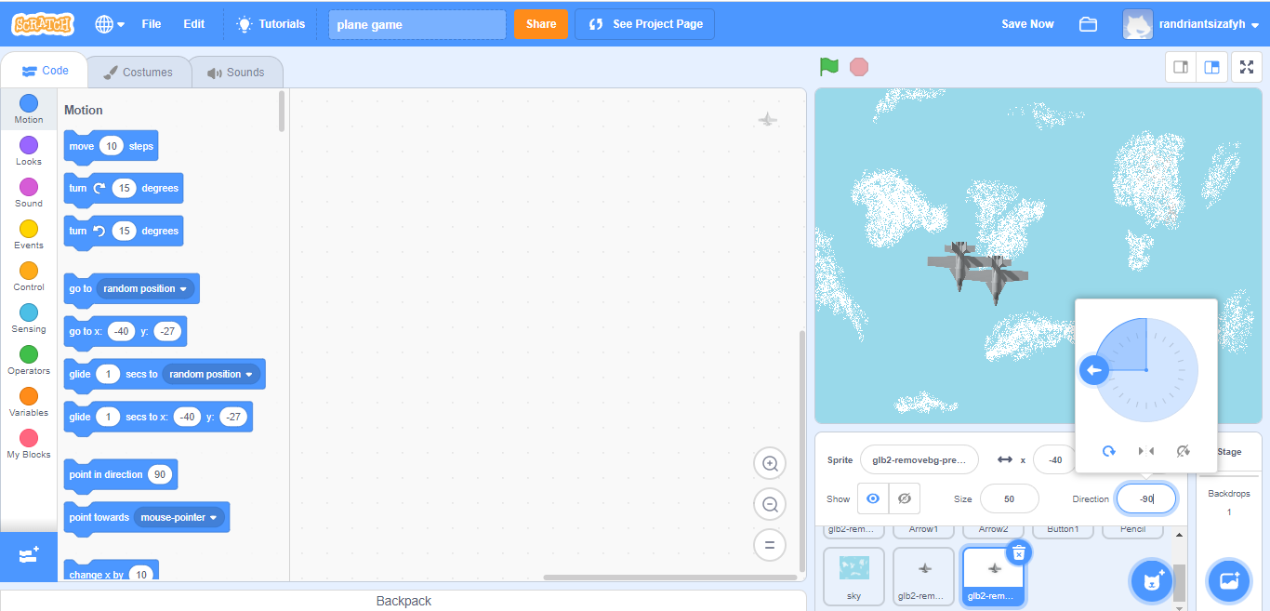Select the unselected glb2-rem sprite thumbnail
Screen dimensions: 1270x611
(x=924, y=577)
